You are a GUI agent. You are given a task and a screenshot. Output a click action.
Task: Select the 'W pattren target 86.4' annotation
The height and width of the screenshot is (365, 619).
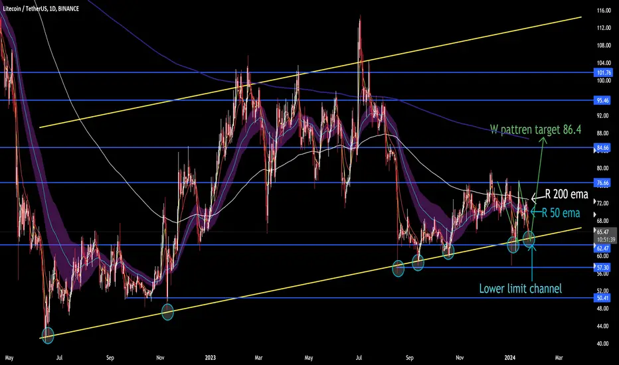535,129
